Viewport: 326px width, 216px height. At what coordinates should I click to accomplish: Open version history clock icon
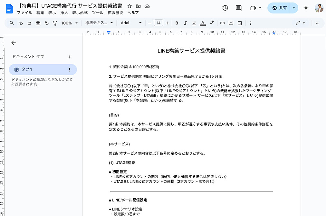225,8
